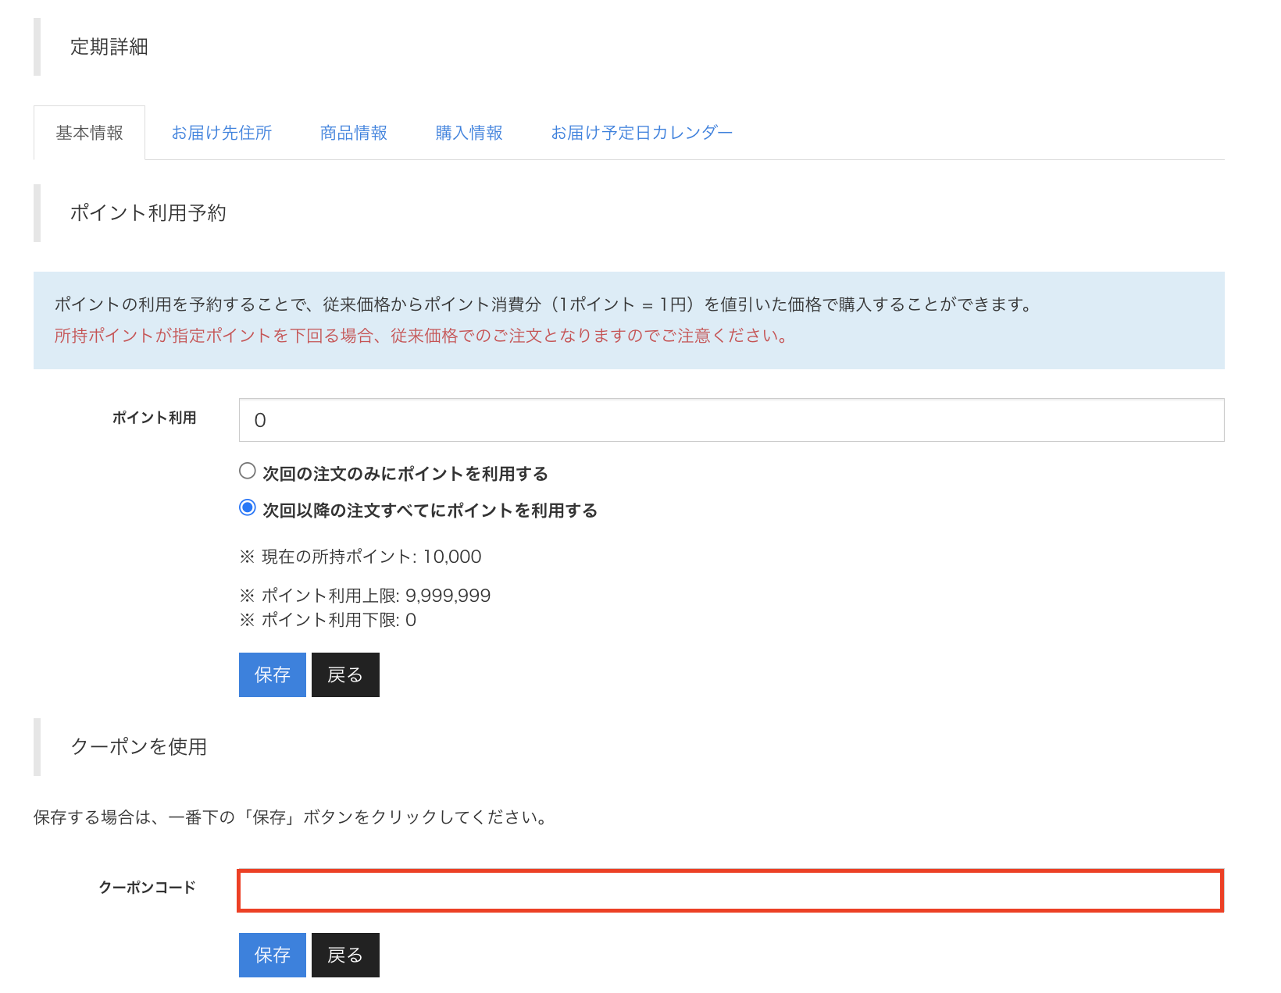Viewport: 1281px width, 993px height.
Task: Save the coupon with the bottom 保存 button
Action: (272, 955)
